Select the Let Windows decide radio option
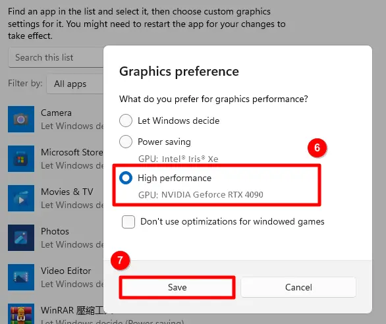Viewport: 386px width, 324px height. 126,121
